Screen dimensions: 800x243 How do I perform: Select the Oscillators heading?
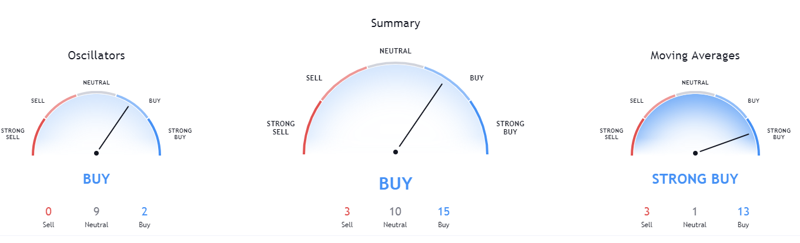[x=96, y=56]
